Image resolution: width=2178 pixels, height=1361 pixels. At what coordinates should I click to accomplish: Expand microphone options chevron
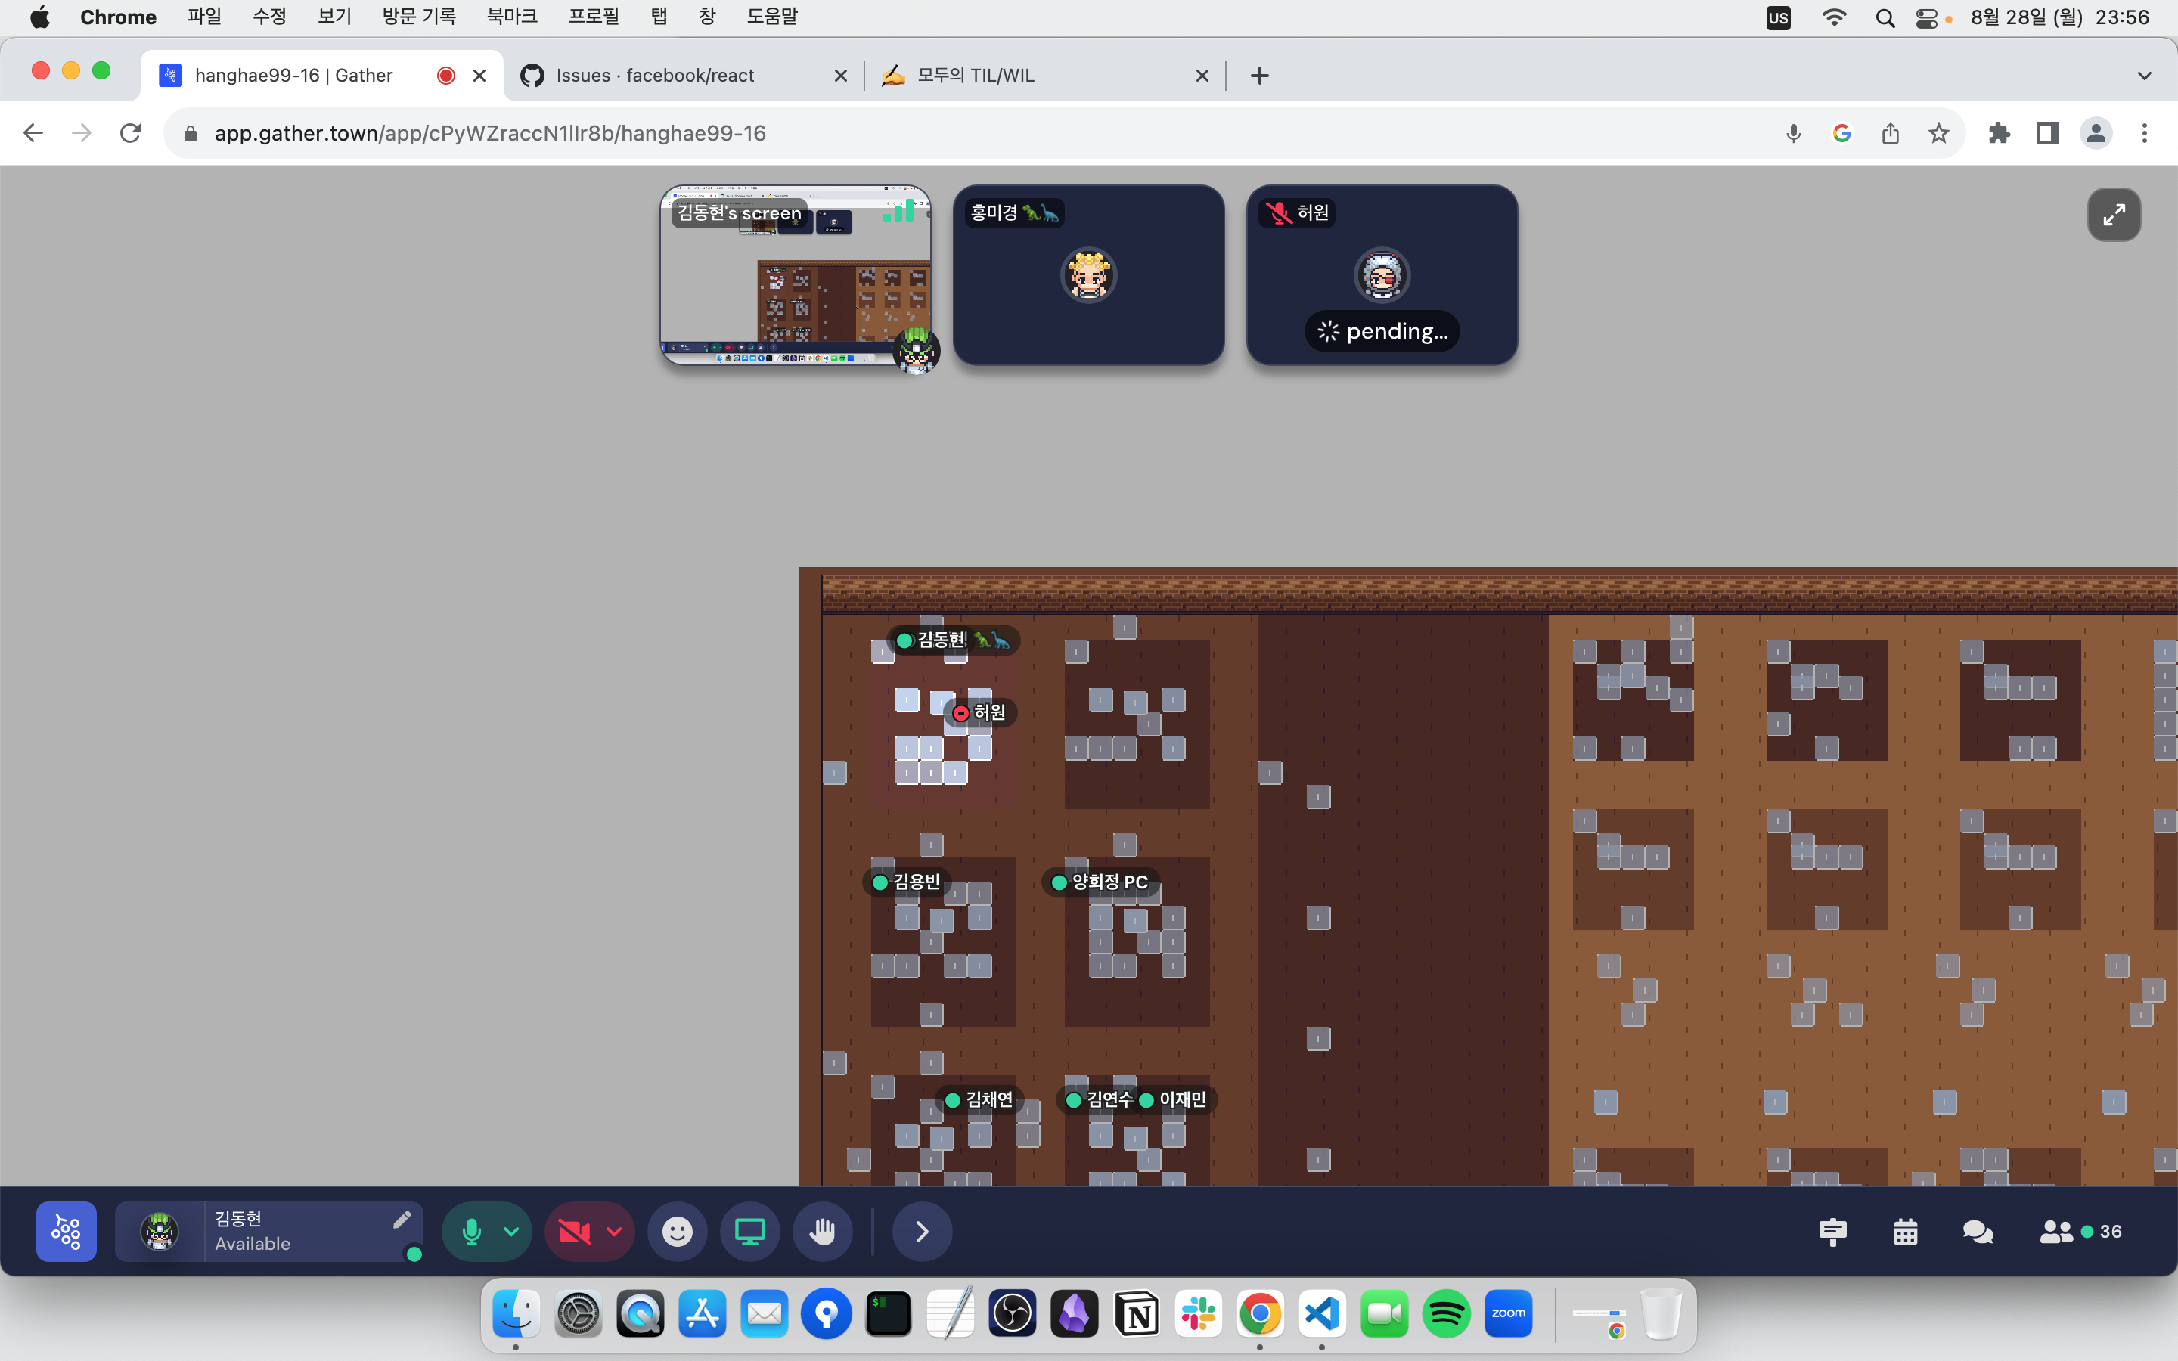(511, 1230)
